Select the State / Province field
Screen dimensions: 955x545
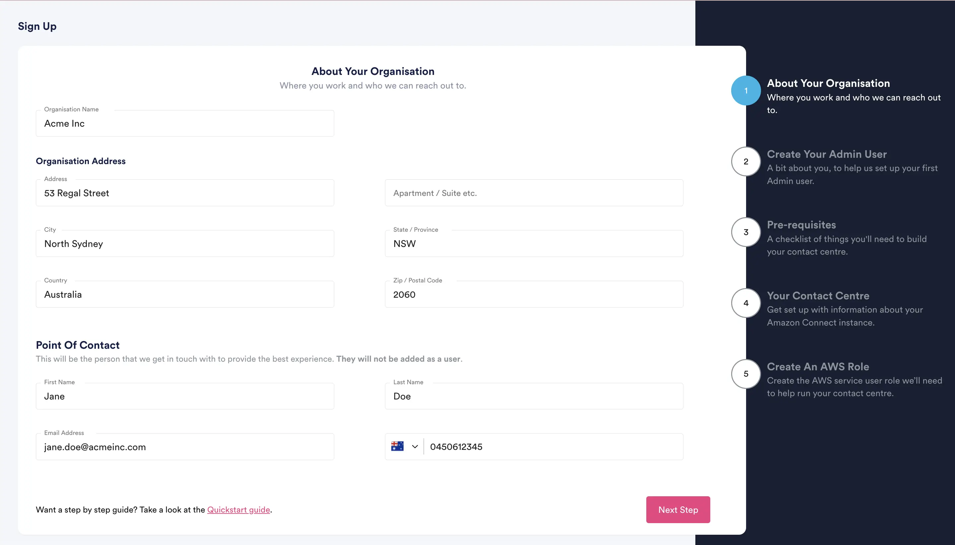click(x=534, y=244)
